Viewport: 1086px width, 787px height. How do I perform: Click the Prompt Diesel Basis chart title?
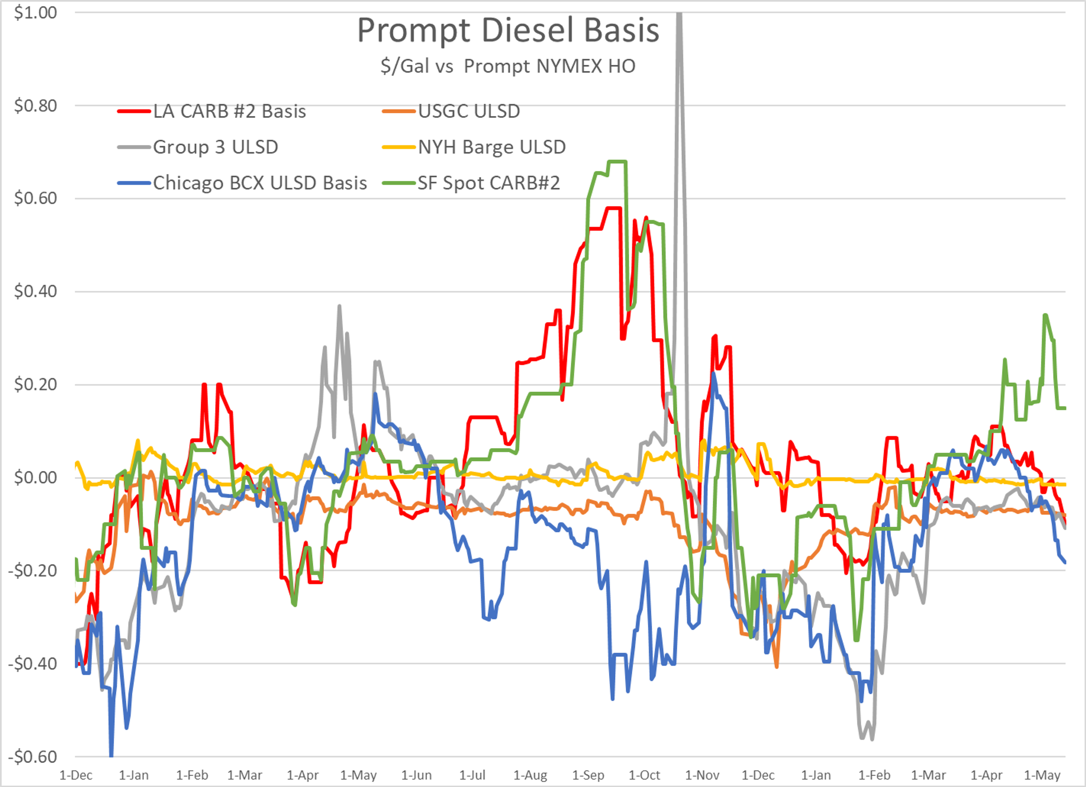(508, 31)
